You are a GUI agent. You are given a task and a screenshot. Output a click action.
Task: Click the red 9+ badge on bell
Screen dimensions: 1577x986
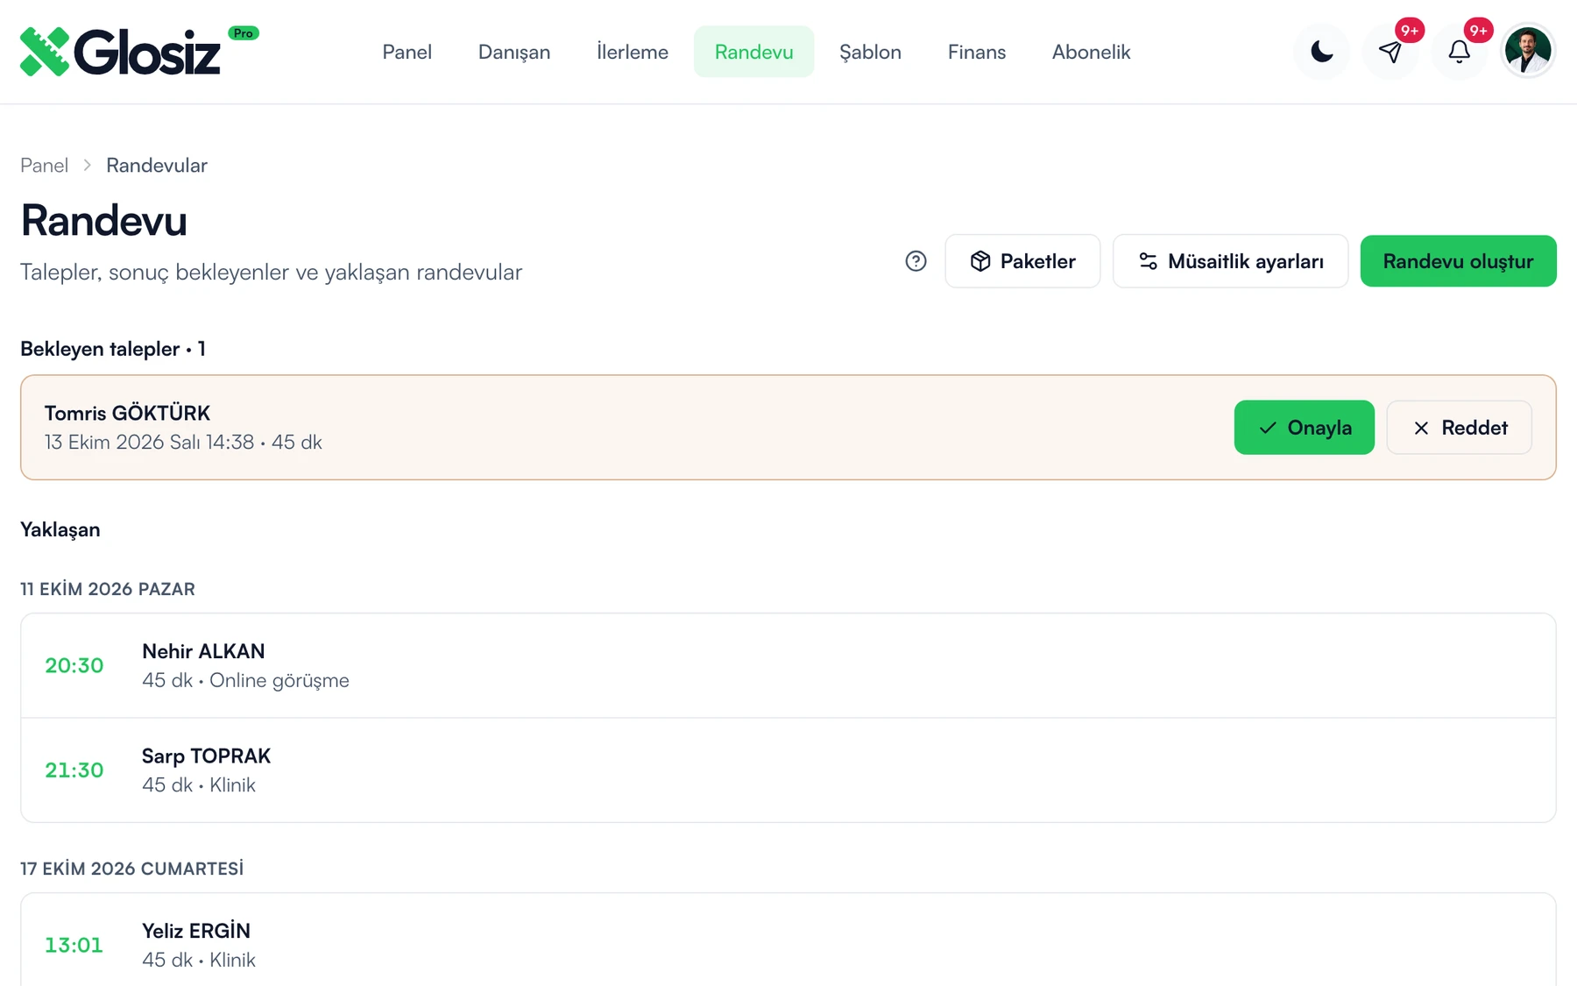1478,31
